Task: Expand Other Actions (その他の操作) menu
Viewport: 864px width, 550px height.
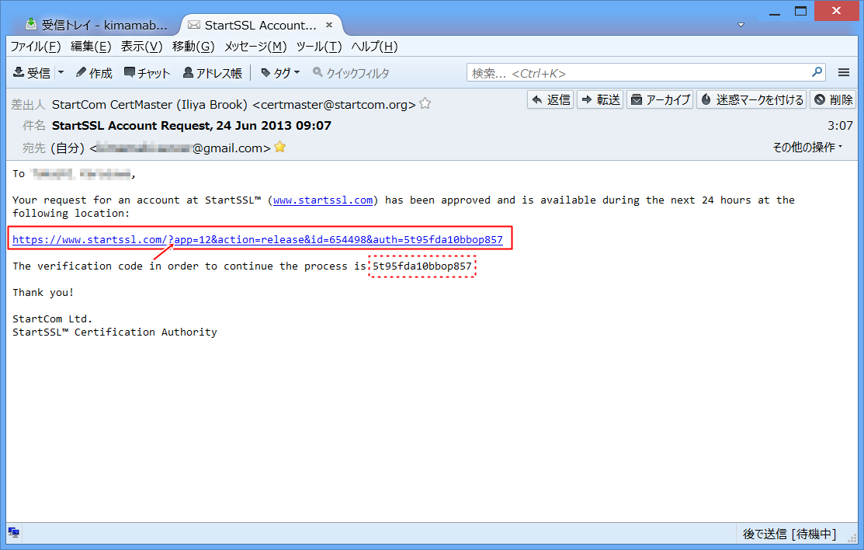Action: coord(807,147)
